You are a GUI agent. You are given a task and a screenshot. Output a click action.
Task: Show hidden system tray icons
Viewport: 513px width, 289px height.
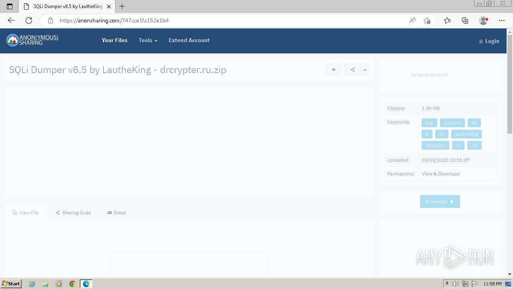pyautogui.click(x=447, y=284)
